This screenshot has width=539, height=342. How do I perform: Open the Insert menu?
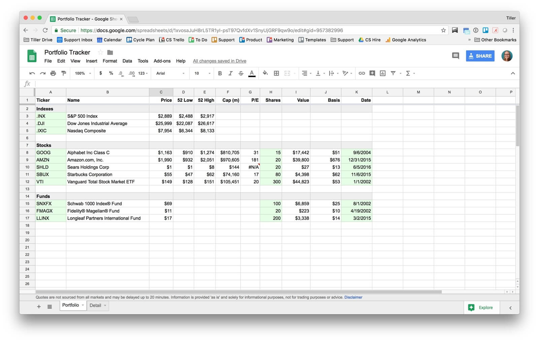(x=91, y=61)
